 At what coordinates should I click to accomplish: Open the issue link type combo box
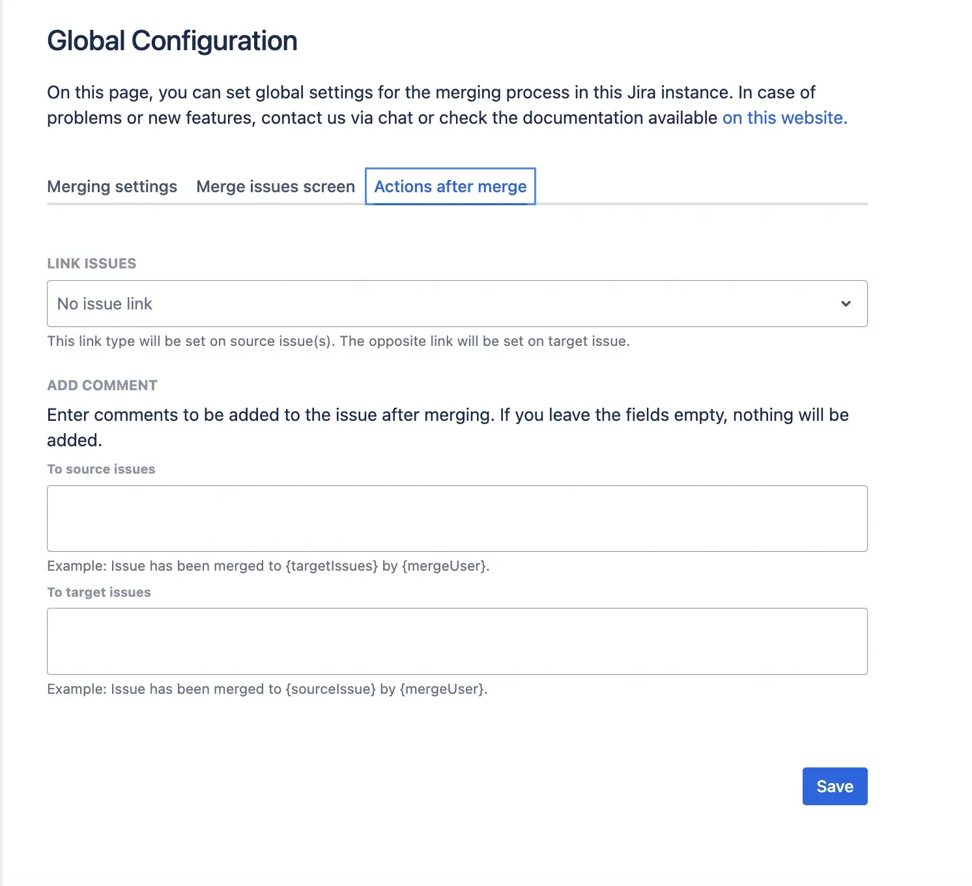[456, 304]
